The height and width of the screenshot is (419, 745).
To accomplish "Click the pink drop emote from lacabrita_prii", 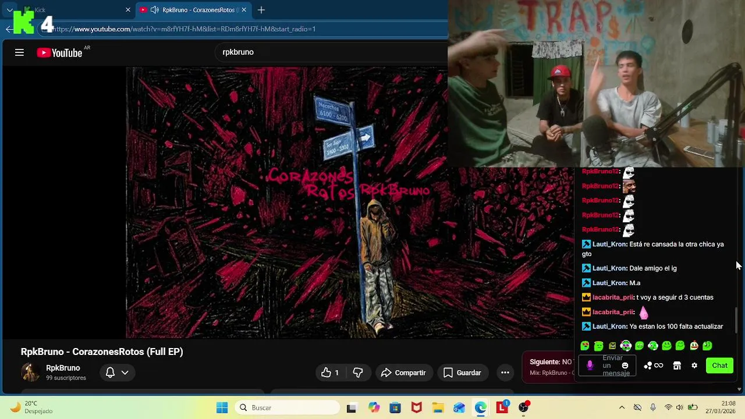I will pos(644,313).
